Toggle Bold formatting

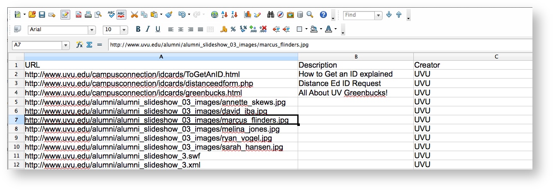point(138,29)
